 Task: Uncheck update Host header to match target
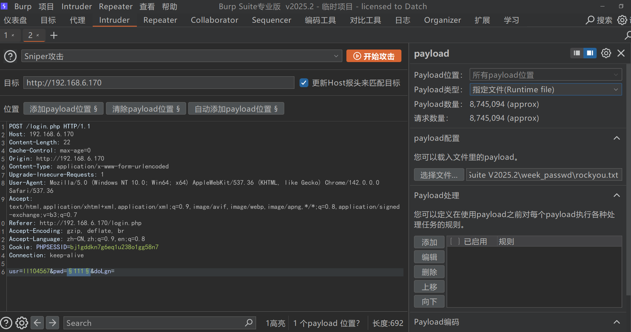(x=304, y=83)
